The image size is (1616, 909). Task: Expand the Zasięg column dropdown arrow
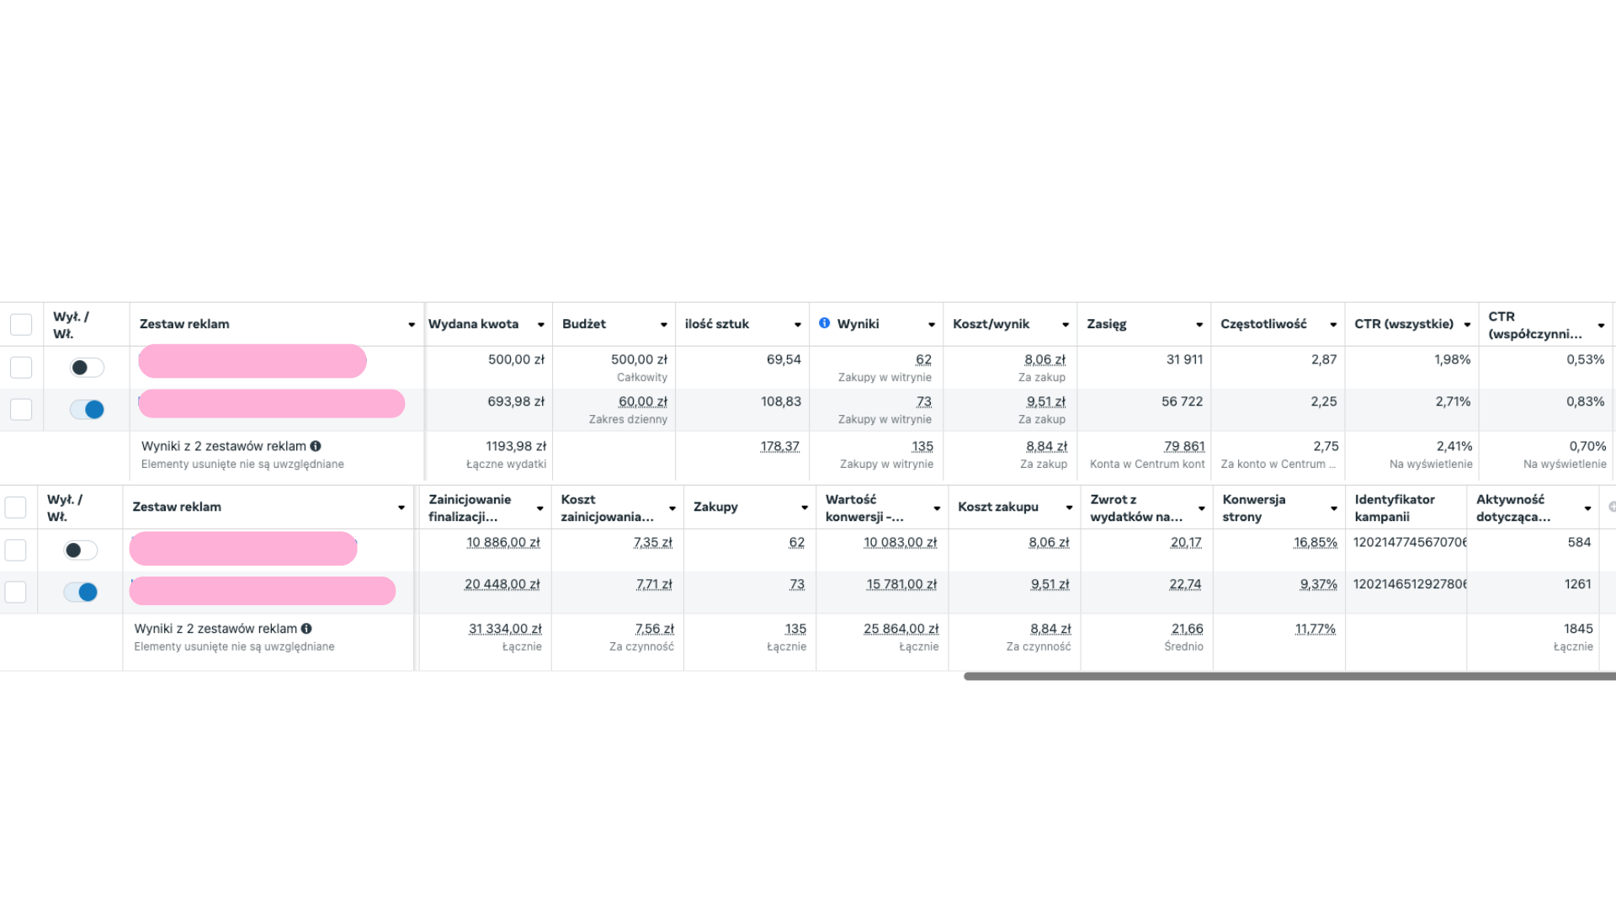(1199, 325)
